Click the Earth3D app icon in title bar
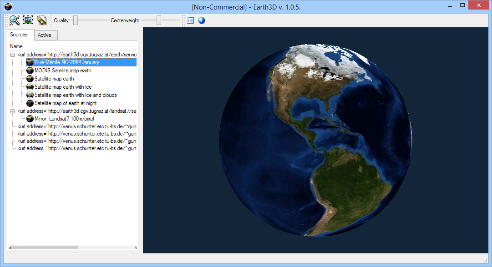 (8, 6)
